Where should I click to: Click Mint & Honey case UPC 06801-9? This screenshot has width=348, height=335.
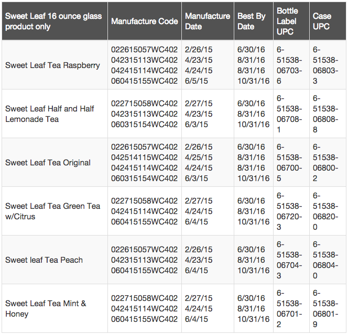tap(325, 309)
